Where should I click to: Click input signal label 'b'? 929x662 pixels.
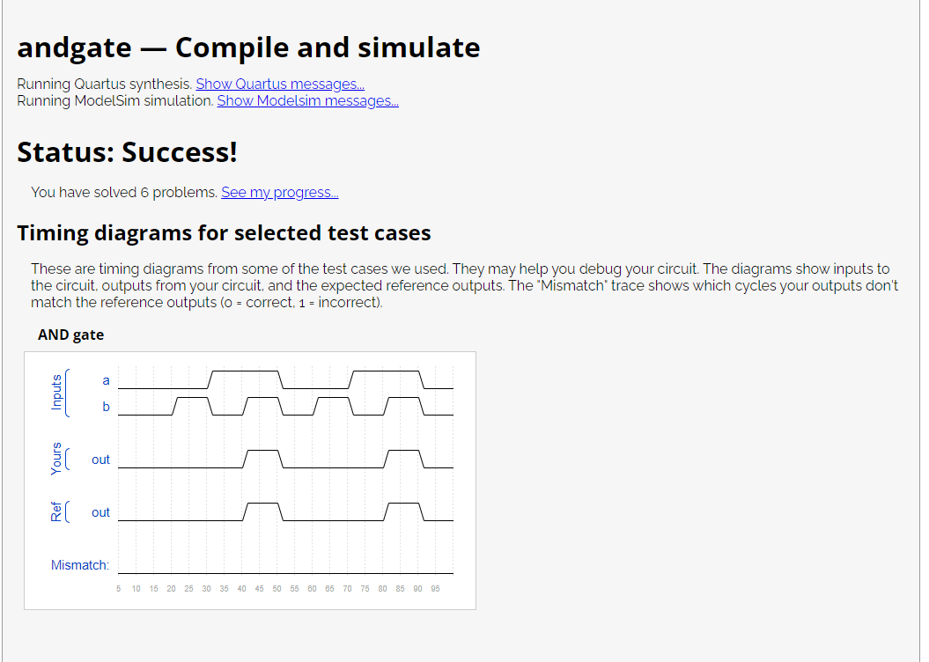coord(106,407)
